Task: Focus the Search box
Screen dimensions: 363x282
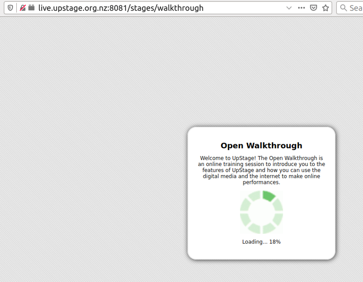Action: pyautogui.click(x=350, y=8)
